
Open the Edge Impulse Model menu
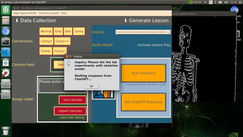(25, 13)
